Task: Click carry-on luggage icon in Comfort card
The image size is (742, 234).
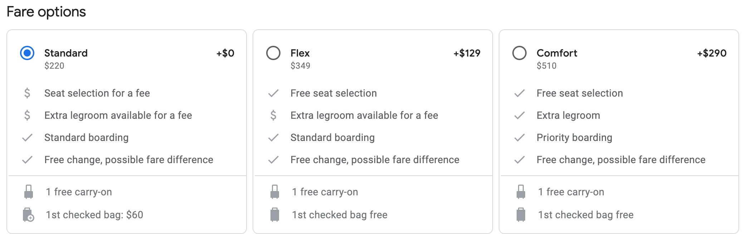Action: [521, 192]
